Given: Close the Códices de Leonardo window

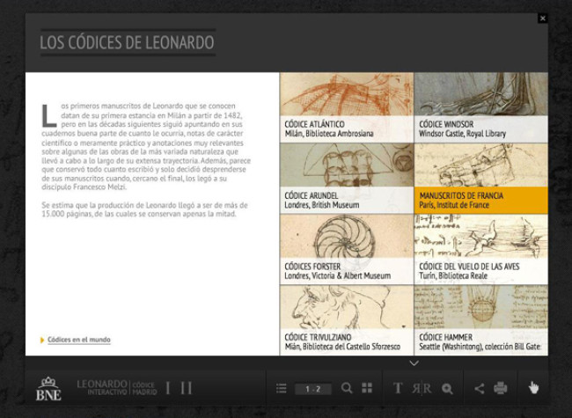Looking at the screenshot, I should click(542, 18).
